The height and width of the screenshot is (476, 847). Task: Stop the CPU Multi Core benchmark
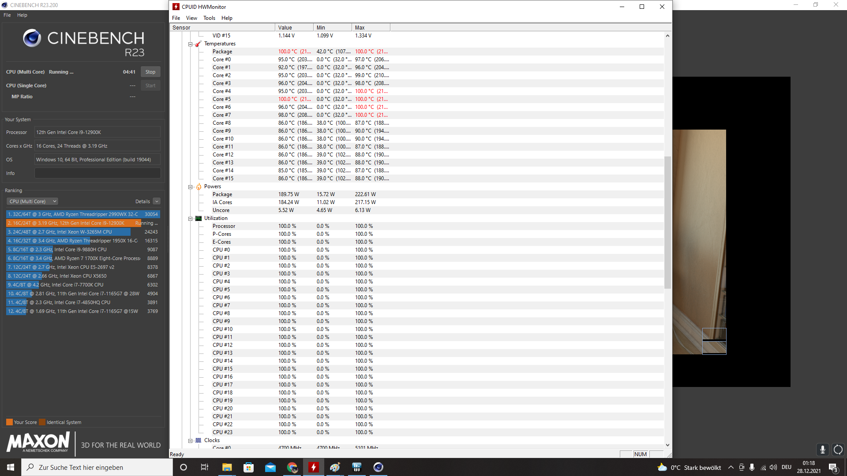coord(150,72)
